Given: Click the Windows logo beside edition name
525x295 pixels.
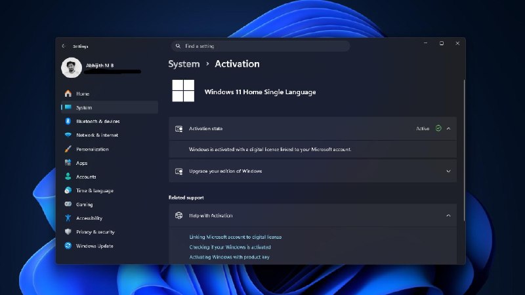Looking at the screenshot, I should [183, 90].
